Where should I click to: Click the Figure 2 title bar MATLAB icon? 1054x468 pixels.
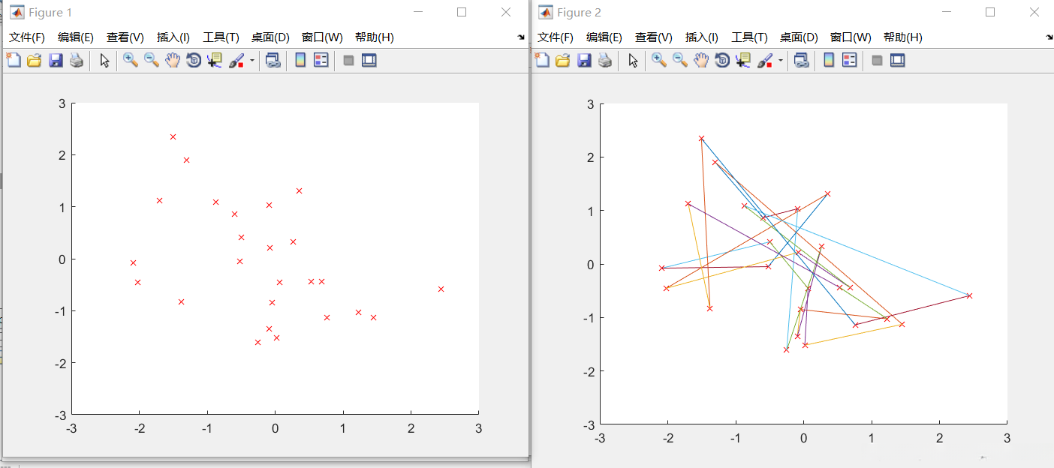point(545,13)
